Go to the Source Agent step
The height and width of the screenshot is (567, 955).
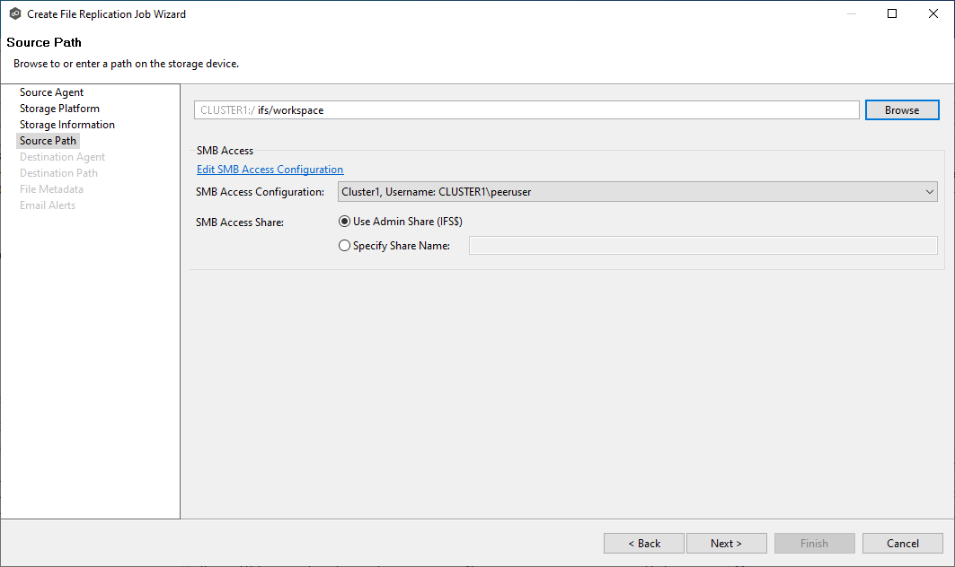point(51,92)
